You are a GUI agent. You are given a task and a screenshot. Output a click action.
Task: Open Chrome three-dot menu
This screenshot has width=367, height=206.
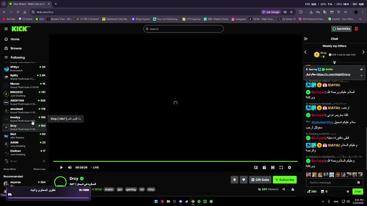tap(363, 12)
